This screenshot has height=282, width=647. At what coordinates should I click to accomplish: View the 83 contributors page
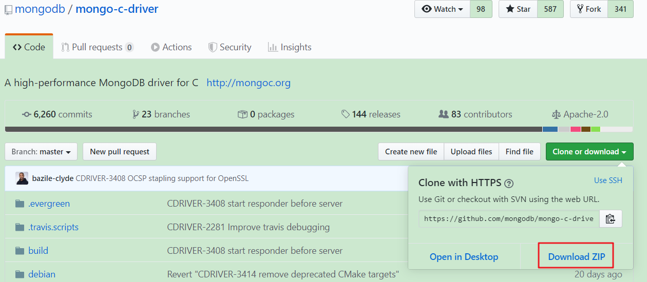(x=475, y=114)
